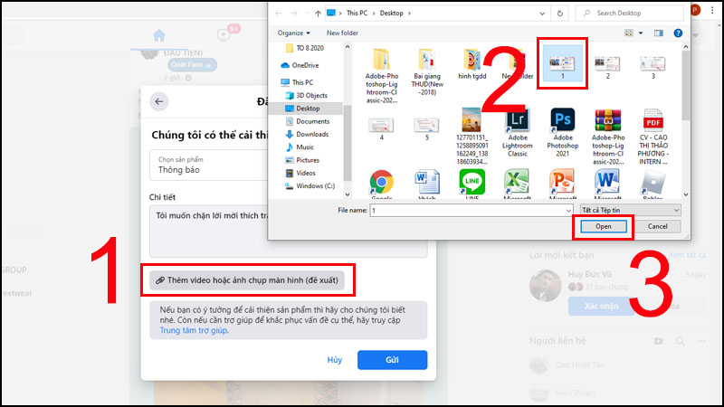Select the Microsoft PowerPoint shortcut
This screenshot has width=724, height=407.
click(562, 184)
